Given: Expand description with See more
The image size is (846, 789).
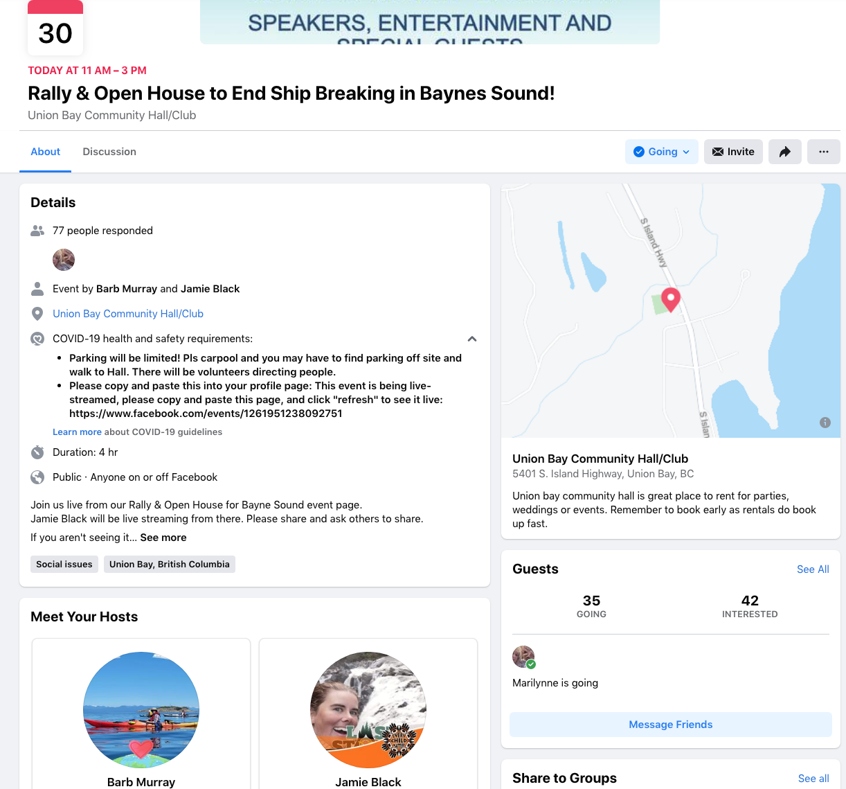Looking at the screenshot, I should [163, 538].
